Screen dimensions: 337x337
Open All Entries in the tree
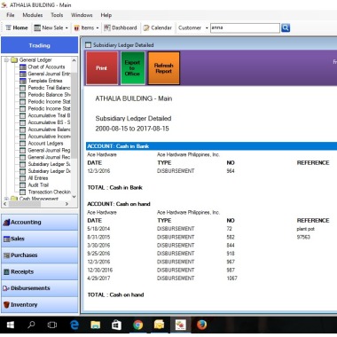38,178
